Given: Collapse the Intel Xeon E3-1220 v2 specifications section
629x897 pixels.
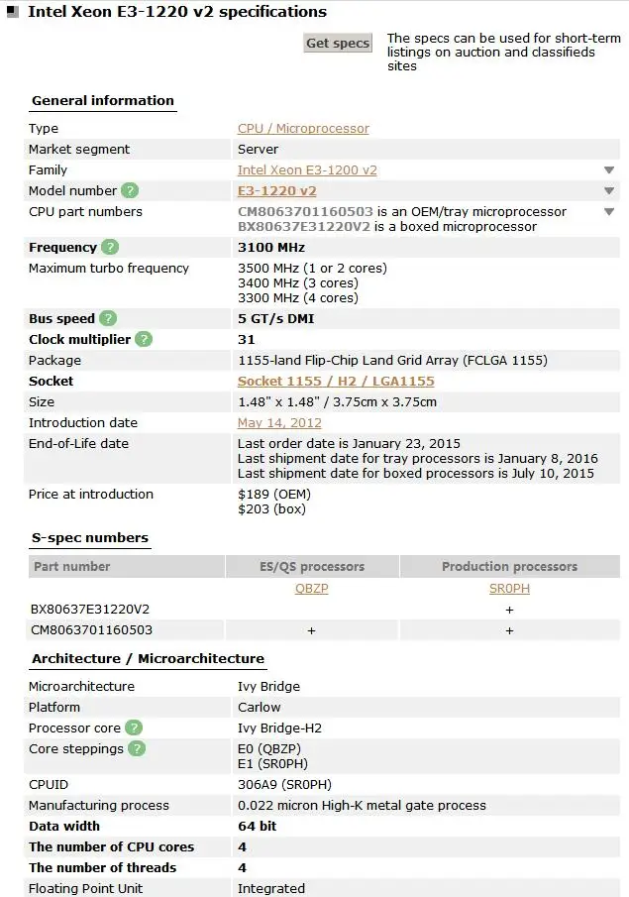Looking at the screenshot, I should [13, 14].
